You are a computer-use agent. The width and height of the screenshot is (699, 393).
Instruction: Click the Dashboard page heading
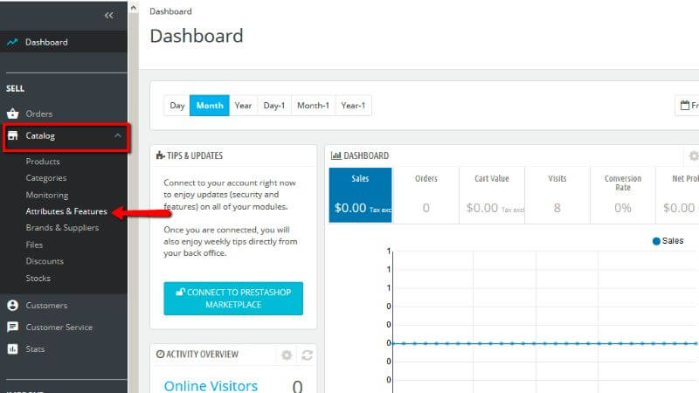(x=197, y=36)
